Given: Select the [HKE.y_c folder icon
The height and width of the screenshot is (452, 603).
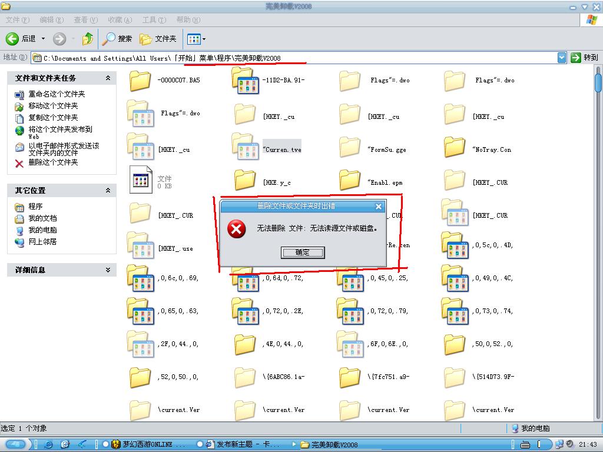Looking at the screenshot, I should tap(245, 180).
